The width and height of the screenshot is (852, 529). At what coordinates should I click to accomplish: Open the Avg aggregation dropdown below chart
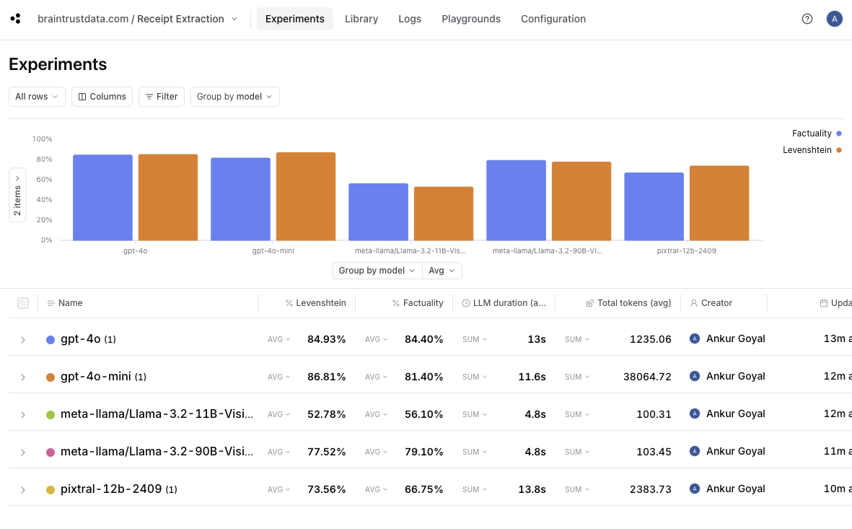tap(442, 271)
